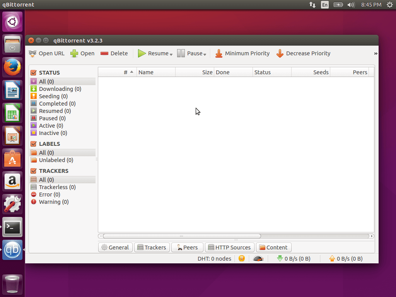Screen dimensions: 396x297
Task: Click the Open URL toolbar icon
Action: [x=32, y=53]
